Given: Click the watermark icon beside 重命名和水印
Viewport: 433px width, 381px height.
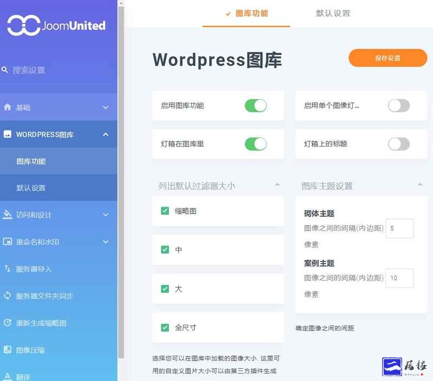Looking at the screenshot, I should 8,241.
